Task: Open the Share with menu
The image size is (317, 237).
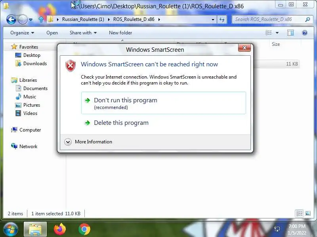Action: 83,33
